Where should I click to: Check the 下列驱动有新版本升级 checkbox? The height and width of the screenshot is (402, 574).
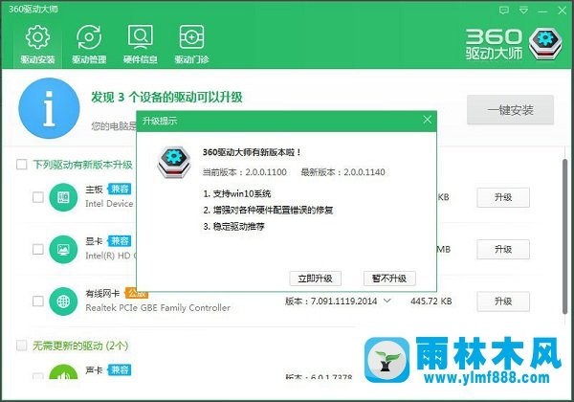click(x=22, y=165)
